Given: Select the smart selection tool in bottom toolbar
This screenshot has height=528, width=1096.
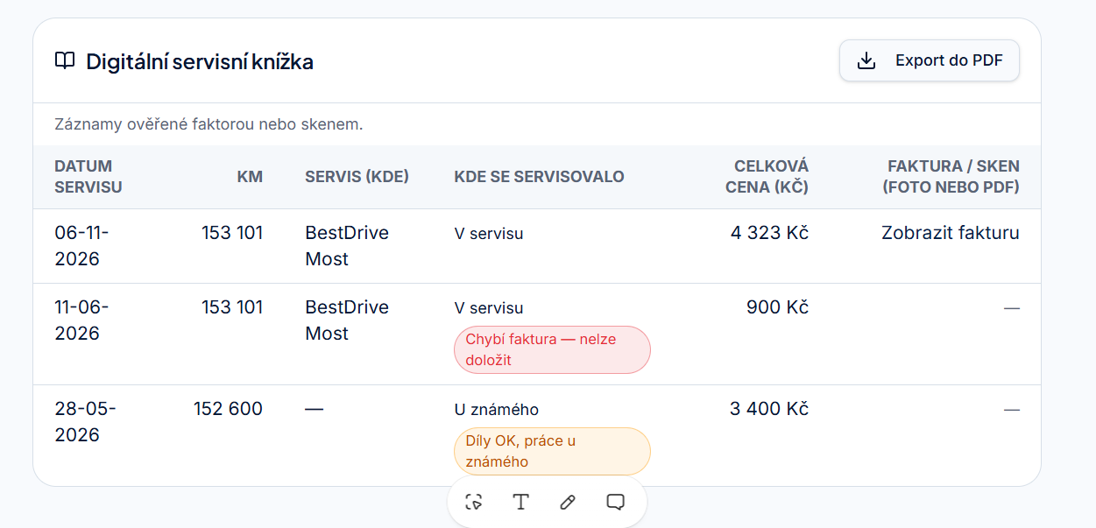Looking at the screenshot, I should pyautogui.click(x=474, y=502).
